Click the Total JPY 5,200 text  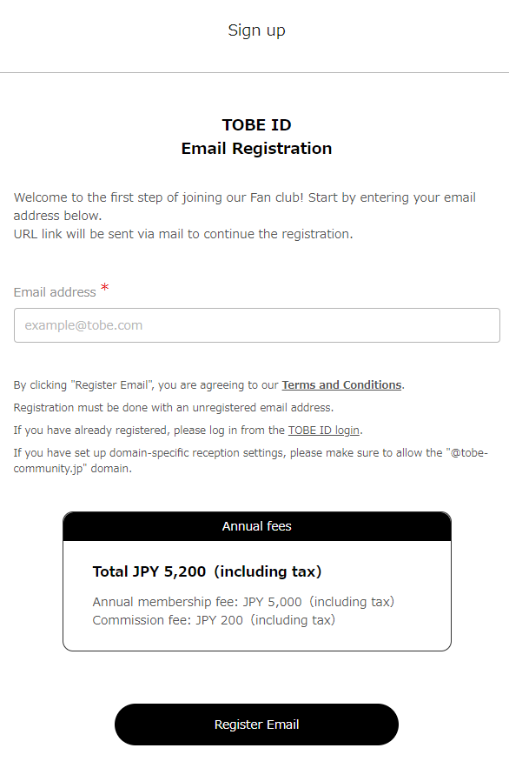(208, 571)
